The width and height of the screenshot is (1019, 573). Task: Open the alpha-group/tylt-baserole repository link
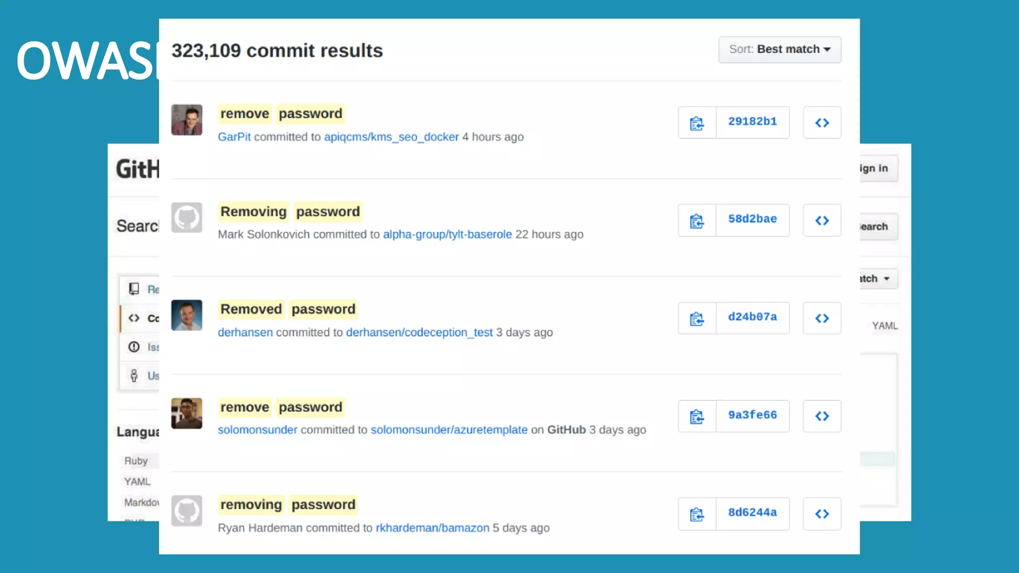point(447,234)
